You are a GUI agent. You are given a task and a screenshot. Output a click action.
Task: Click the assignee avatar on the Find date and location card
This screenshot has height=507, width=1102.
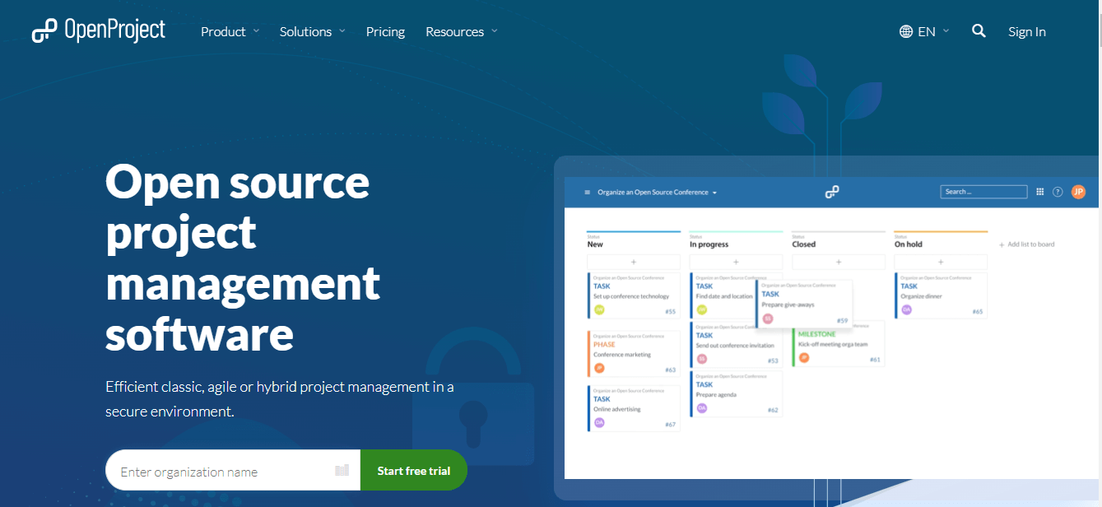coord(702,309)
